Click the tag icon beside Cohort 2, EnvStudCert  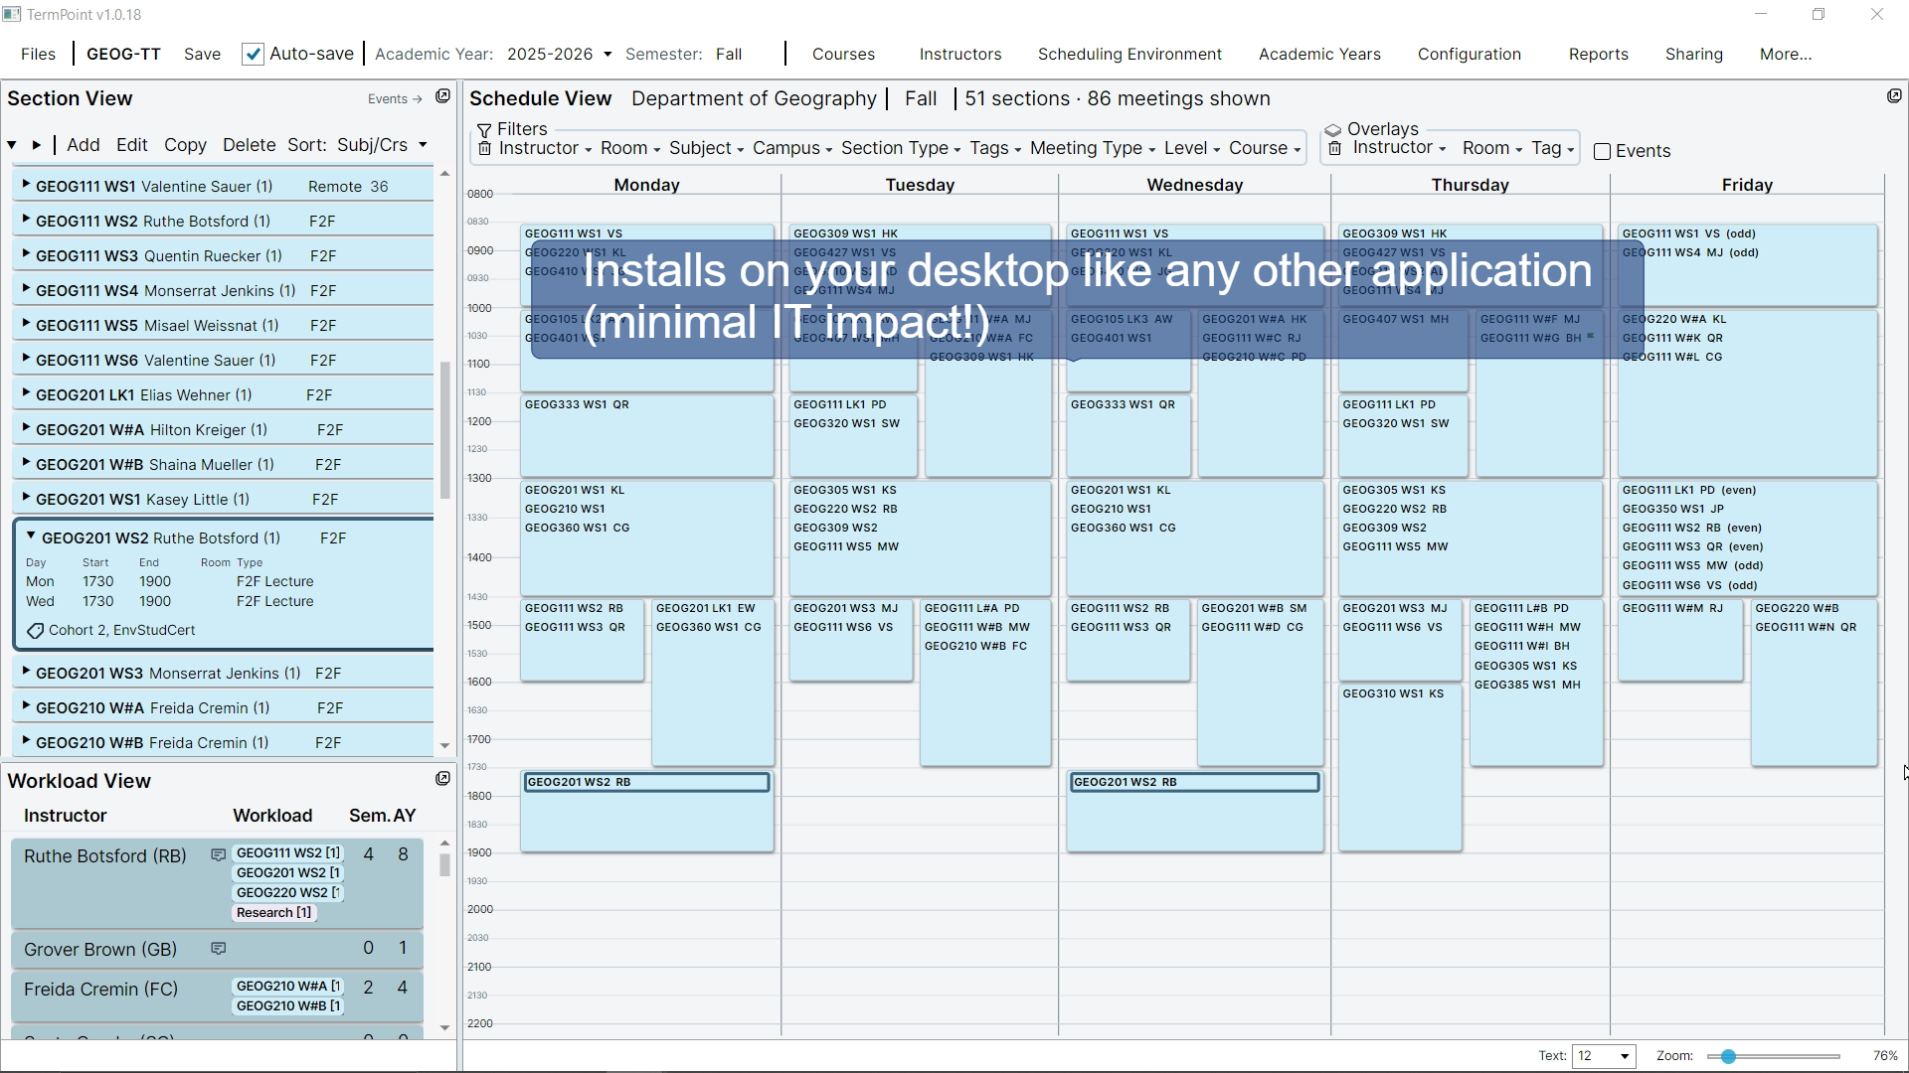click(35, 631)
